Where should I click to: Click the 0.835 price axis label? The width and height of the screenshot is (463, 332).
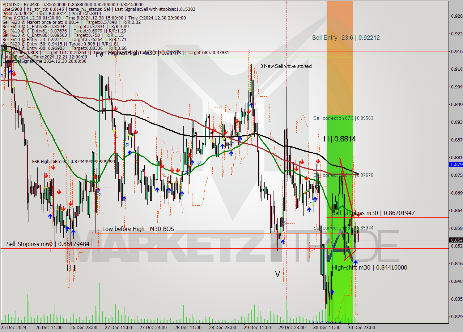tap(456, 299)
